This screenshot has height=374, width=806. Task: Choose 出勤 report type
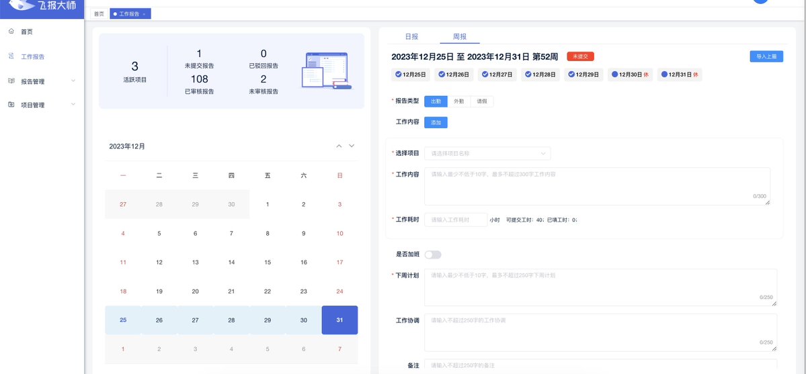436,101
